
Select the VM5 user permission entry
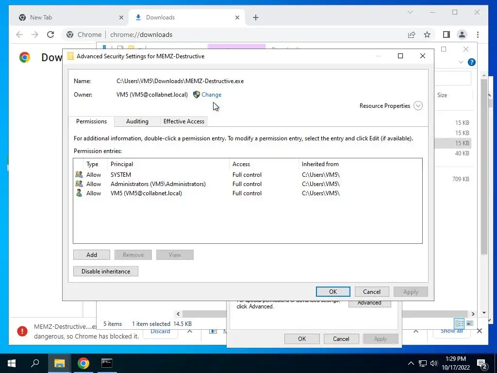[247, 193]
